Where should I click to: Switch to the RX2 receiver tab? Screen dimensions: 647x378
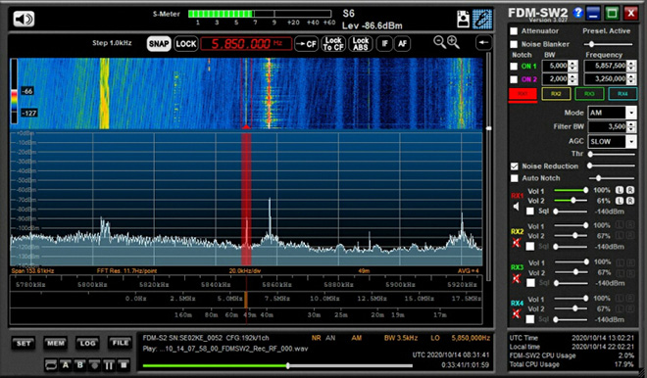point(556,94)
